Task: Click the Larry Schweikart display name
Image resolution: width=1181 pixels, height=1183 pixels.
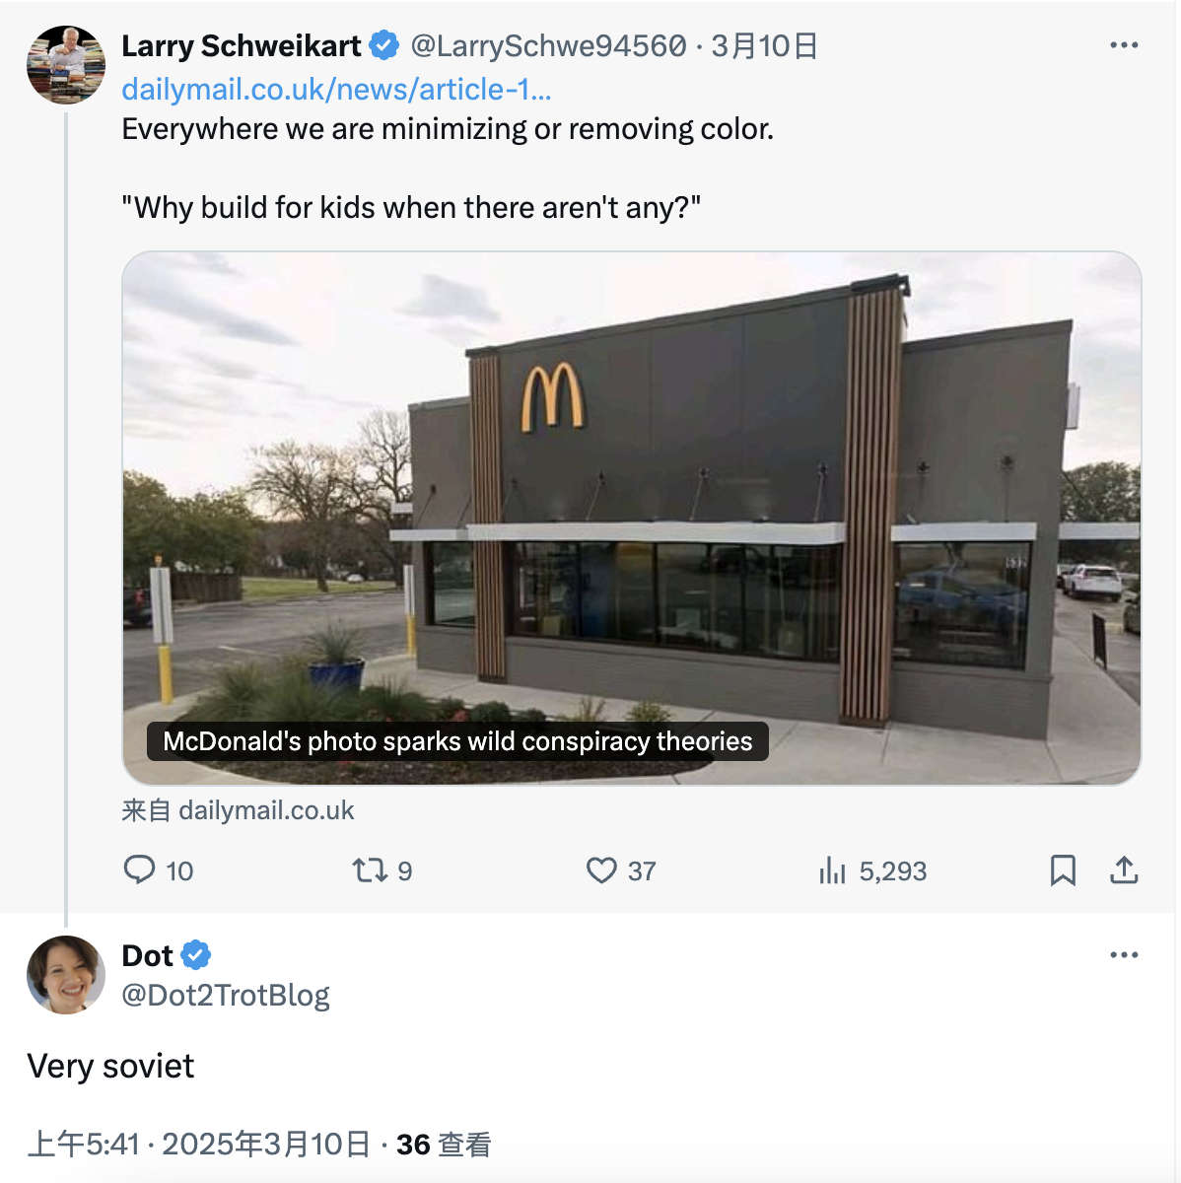Action: point(242,45)
